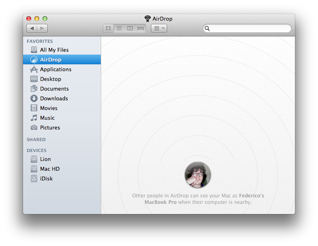This screenshot has width=318, height=246.
Task: Click the AirDrop window title text
Action: (162, 19)
